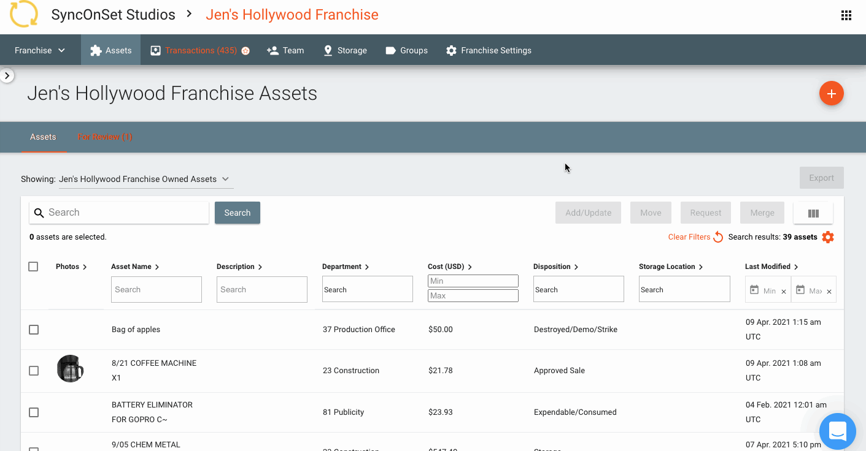Check the Bag of apples row checkbox
Screen dimensions: 866x451
pos(34,330)
